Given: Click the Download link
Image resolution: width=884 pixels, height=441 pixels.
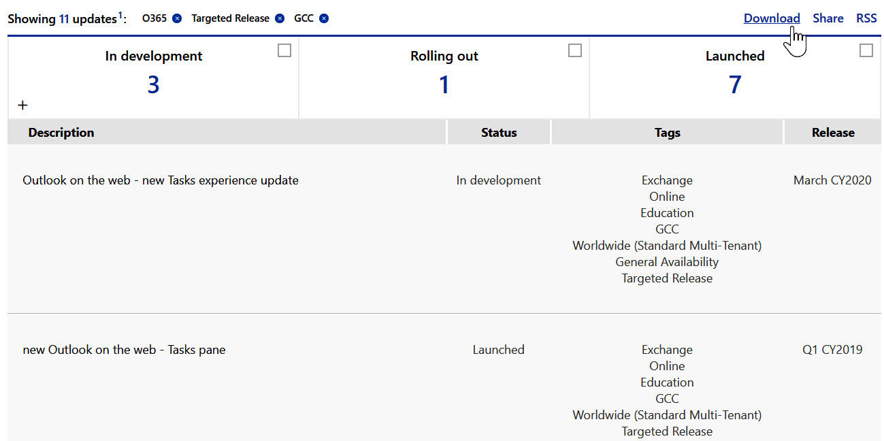Looking at the screenshot, I should coord(772,18).
